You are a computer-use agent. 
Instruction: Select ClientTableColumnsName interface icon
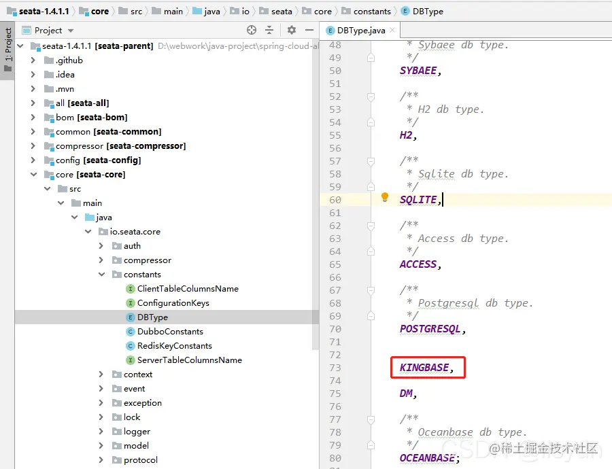(131, 289)
